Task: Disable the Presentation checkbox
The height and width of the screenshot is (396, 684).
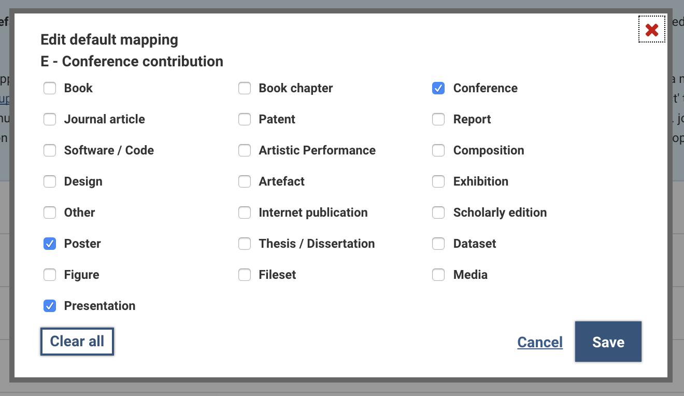Action: (x=50, y=306)
